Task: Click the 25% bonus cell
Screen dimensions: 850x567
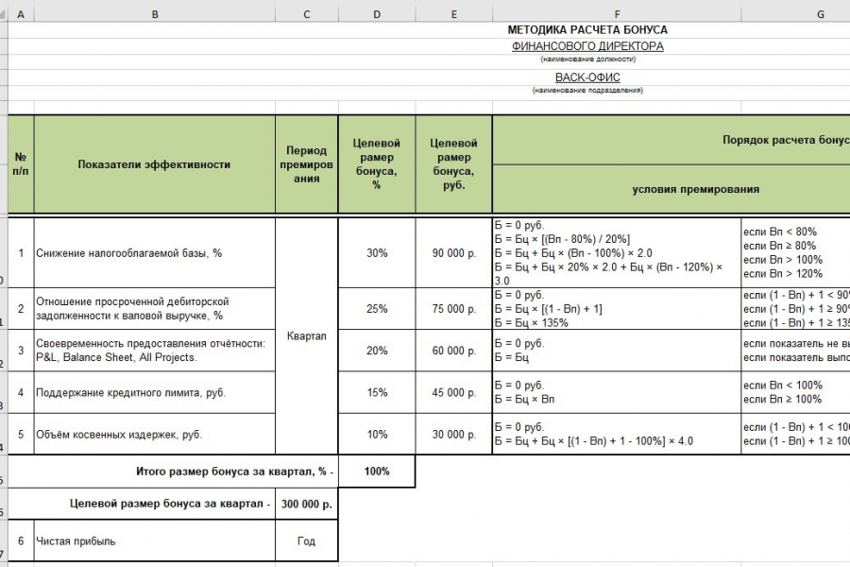Action: pos(377,309)
